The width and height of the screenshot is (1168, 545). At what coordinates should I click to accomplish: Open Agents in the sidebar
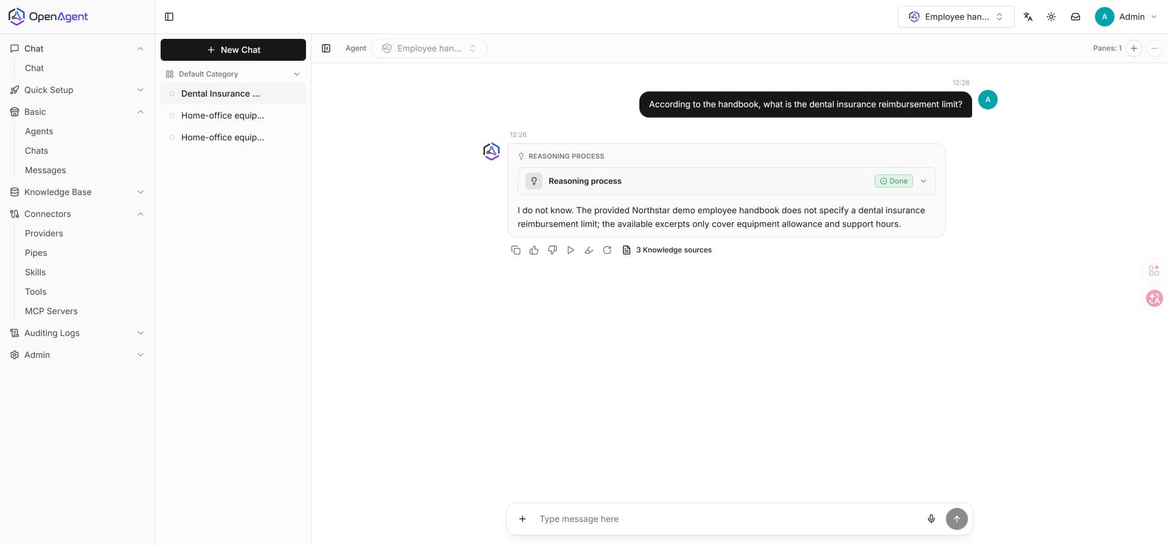(x=39, y=131)
